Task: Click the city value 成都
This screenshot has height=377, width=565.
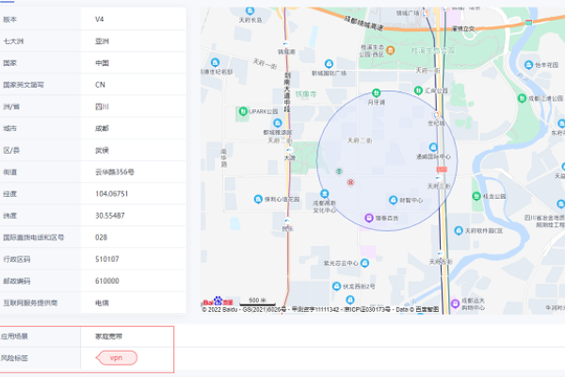Action: (102, 128)
